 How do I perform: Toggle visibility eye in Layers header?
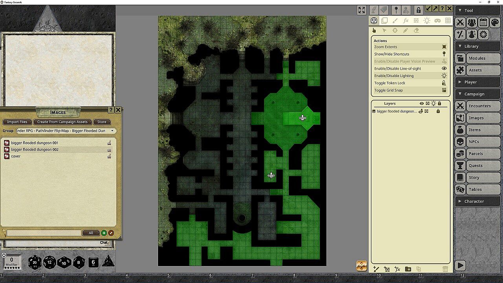[x=422, y=103]
